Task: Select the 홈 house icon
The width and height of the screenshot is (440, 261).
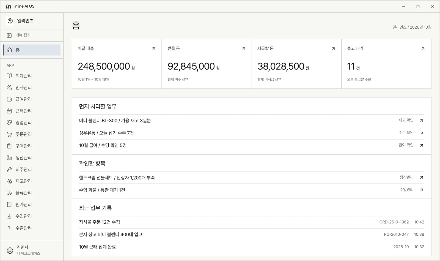Action: pyautogui.click(x=9, y=50)
